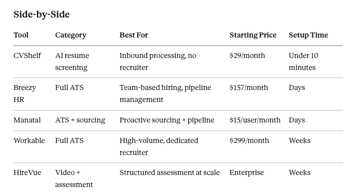The height and width of the screenshot is (194, 357).
Task: Click the $157/month price cell
Action: click(x=249, y=87)
